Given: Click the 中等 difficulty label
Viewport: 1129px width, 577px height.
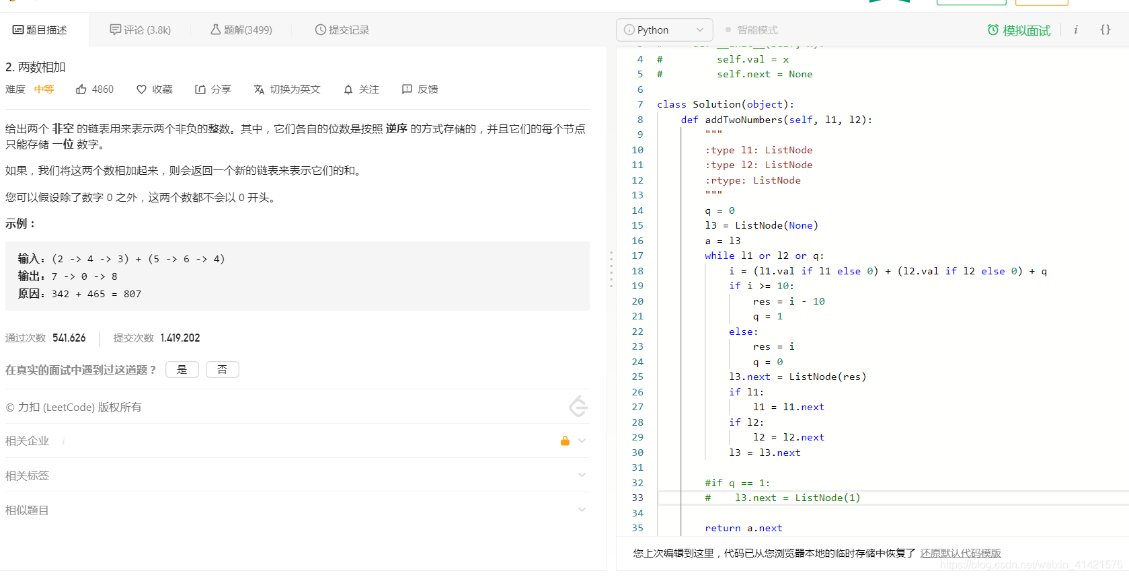Looking at the screenshot, I should (44, 89).
